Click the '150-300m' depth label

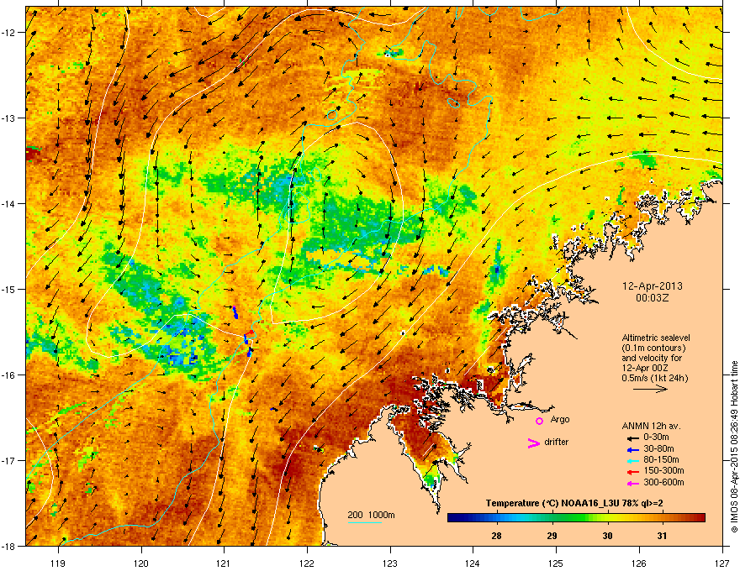pyautogui.click(x=663, y=470)
